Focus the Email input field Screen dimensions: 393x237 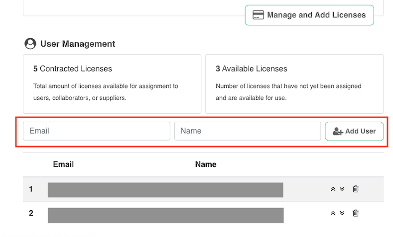pos(97,131)
